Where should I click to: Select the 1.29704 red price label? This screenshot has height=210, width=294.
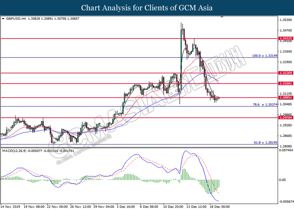pos(286,118)
